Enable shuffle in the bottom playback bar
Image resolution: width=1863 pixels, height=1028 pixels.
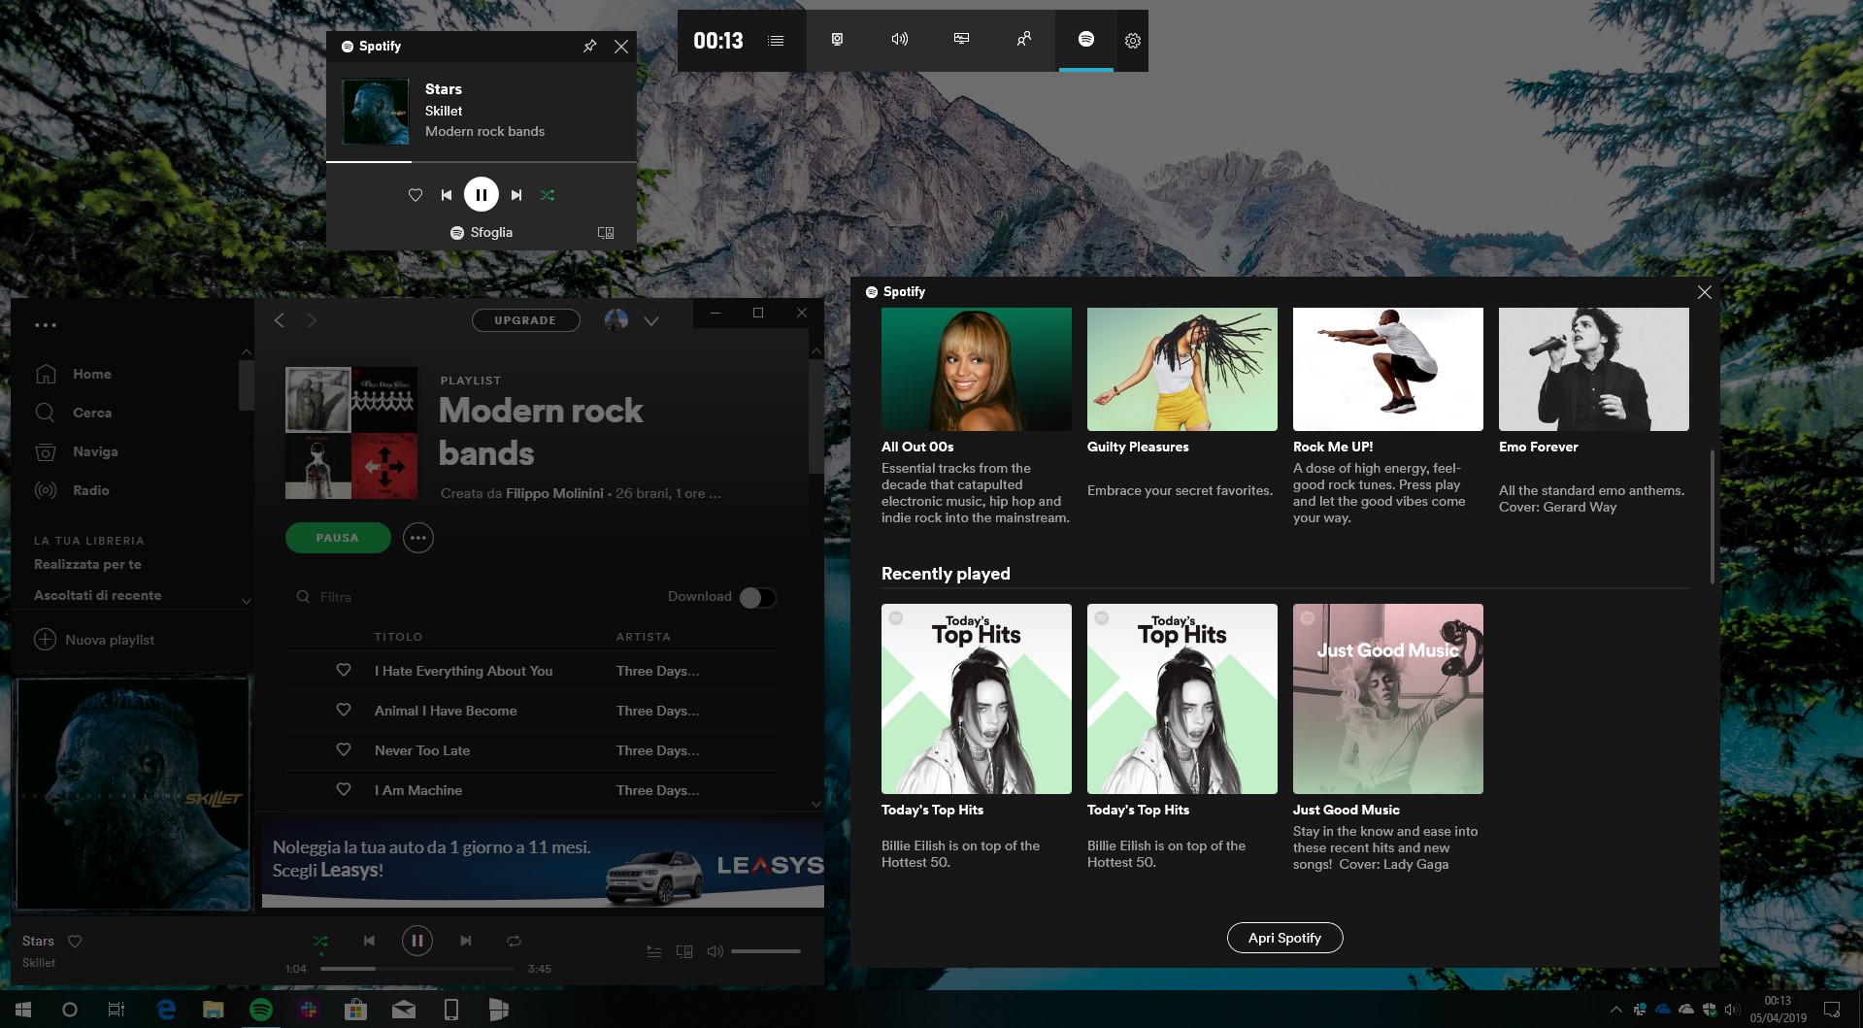pyautogui.click(x=320, y=941)
